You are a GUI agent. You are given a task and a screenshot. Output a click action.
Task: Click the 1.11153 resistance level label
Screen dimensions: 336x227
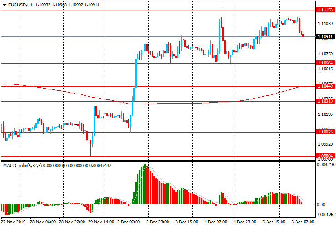(x=325, y=10)
